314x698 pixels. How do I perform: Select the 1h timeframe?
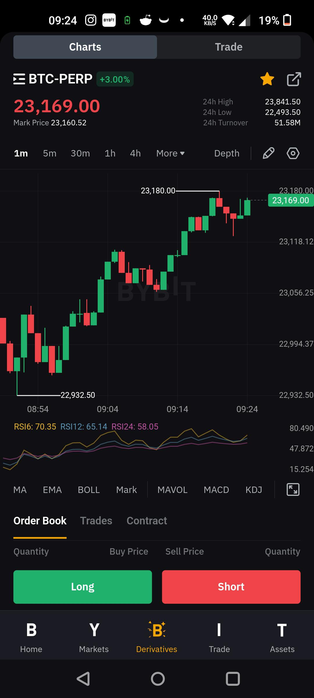coord(110,153)
